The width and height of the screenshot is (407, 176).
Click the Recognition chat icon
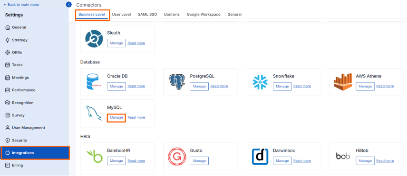point(8,103)
